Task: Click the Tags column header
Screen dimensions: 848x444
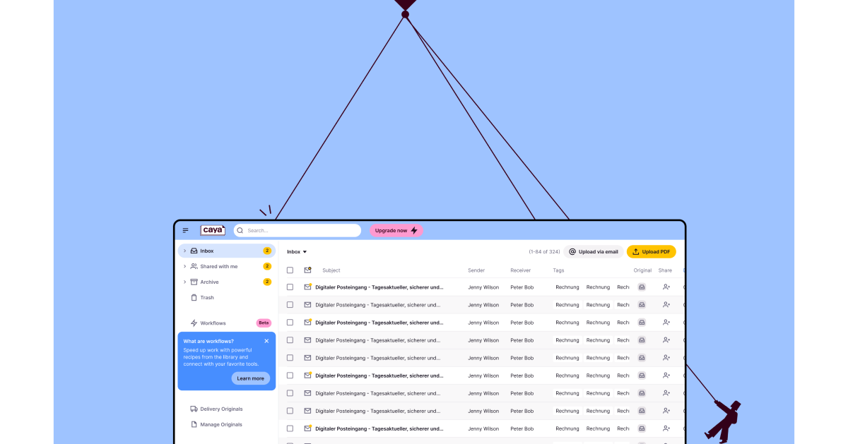Action: click(x=558, y=270)
